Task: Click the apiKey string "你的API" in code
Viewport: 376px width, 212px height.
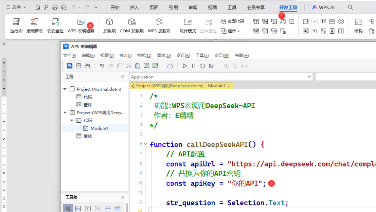Action: 245,184
